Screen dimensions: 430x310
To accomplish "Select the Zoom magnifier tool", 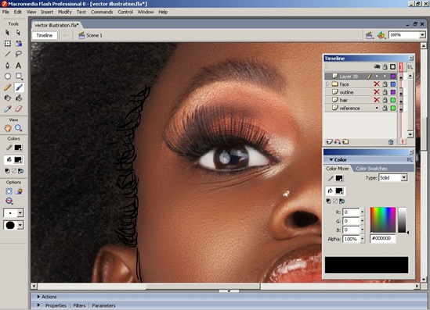I will [18, 128].
